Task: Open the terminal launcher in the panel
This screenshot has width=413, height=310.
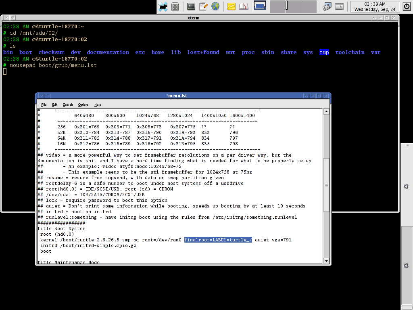Action: (x=191, y=6)
